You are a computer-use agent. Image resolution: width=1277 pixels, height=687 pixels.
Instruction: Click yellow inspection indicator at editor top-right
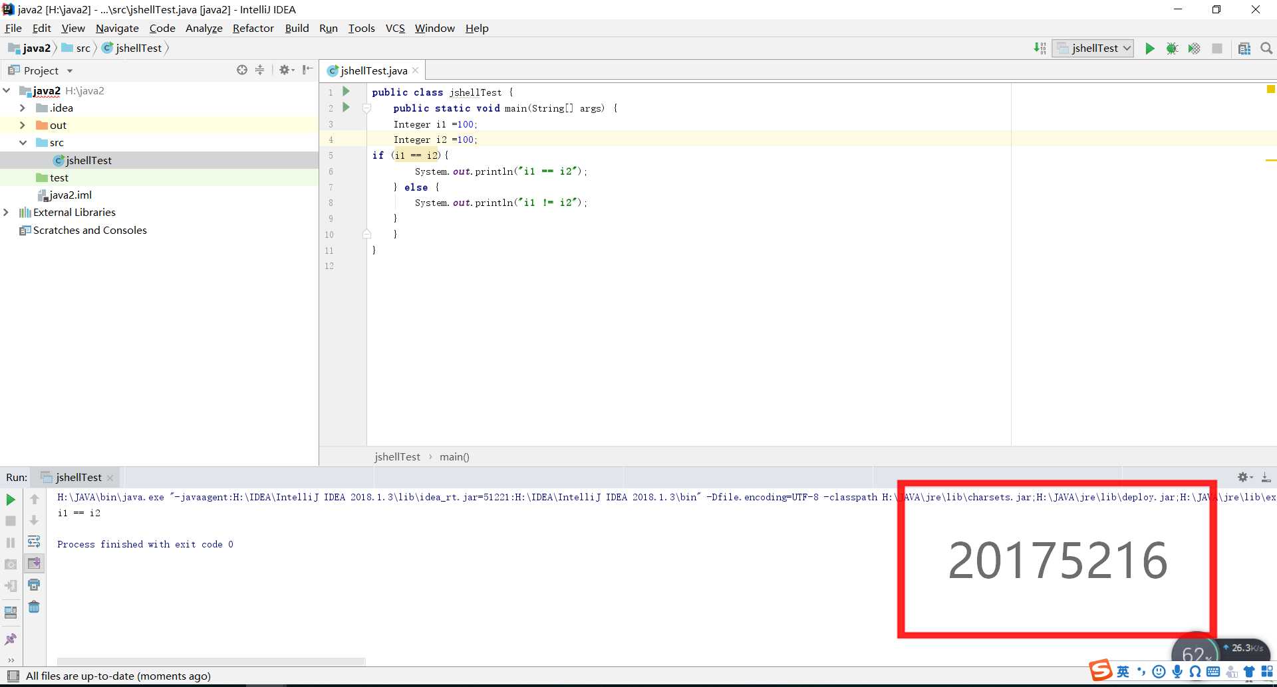(x=1270, y=89)
